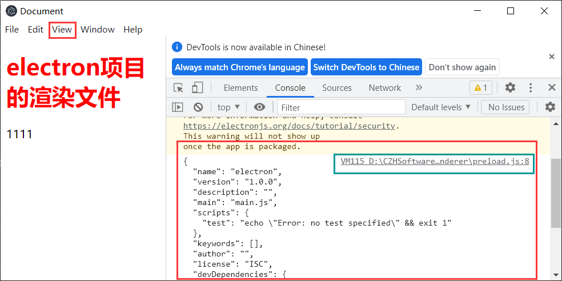Screen dimensions: 562x281
Task: Click the "description": "" console line
Action: click(x=235, y=192)
